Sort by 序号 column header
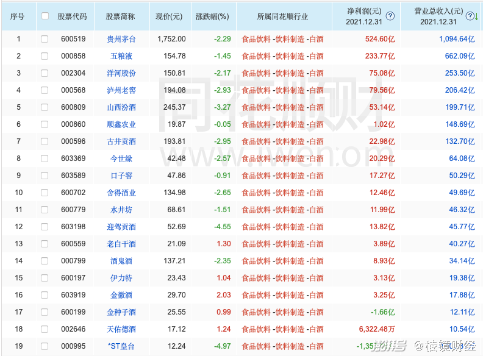Viewport: 483px width, 356px height. tap(17, 16)
